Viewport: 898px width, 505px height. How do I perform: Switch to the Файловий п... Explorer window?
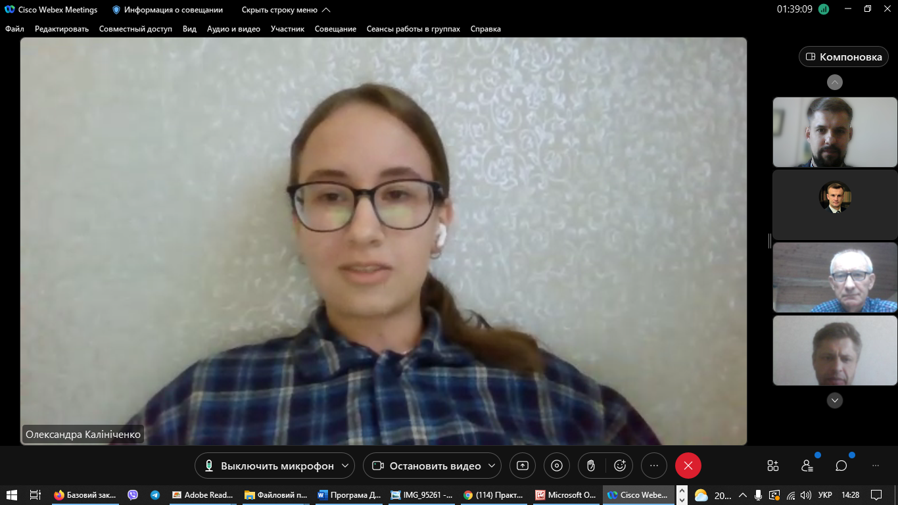coord(276,495)
